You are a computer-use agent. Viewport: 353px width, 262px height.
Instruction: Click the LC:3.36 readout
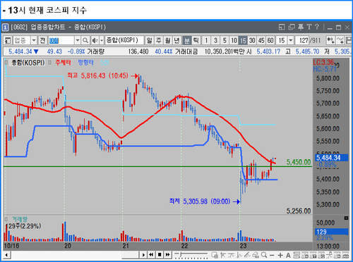pos(323,62)
